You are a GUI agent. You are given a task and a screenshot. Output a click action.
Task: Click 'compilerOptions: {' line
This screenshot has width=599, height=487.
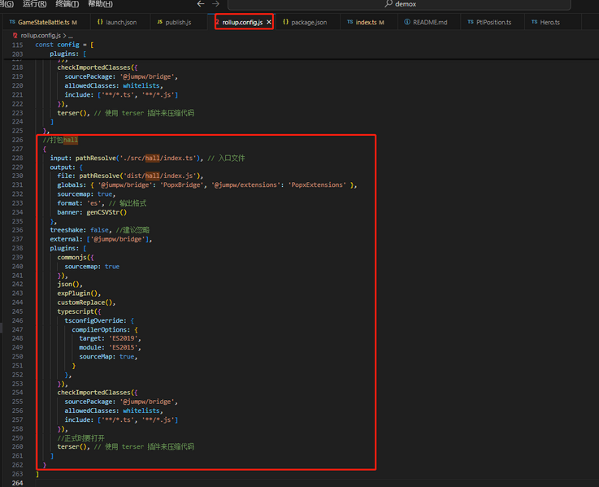pyautogui.click(x=105, y=330)
